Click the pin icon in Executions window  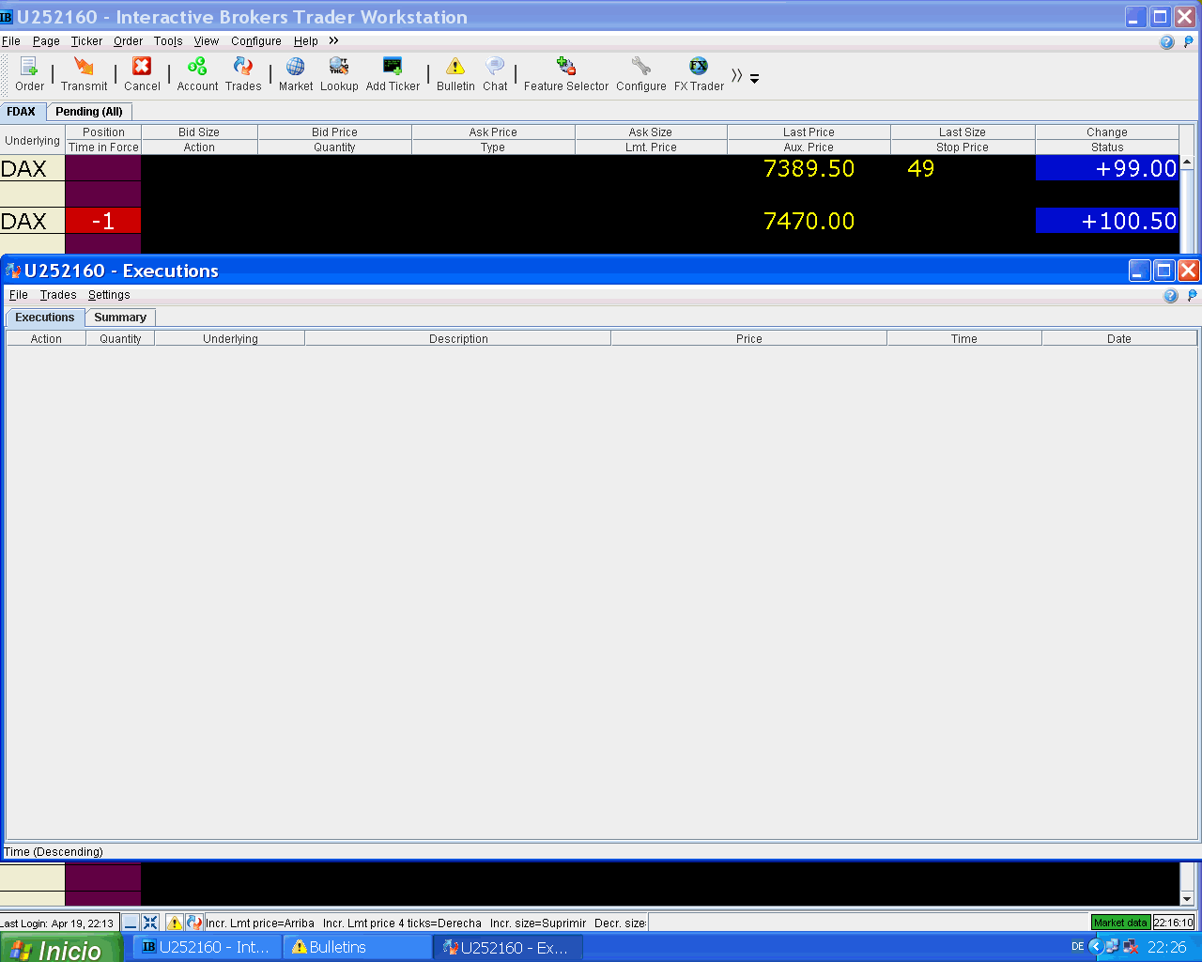coord(1192,296)
